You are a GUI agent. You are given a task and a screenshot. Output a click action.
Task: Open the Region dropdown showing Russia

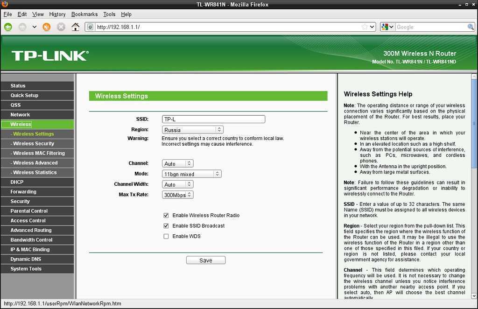[x=193, y=130]
